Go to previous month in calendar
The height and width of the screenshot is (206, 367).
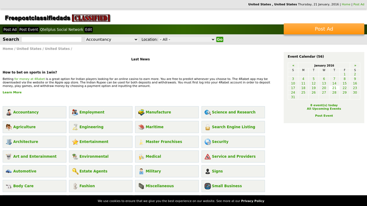click(293, 65)
